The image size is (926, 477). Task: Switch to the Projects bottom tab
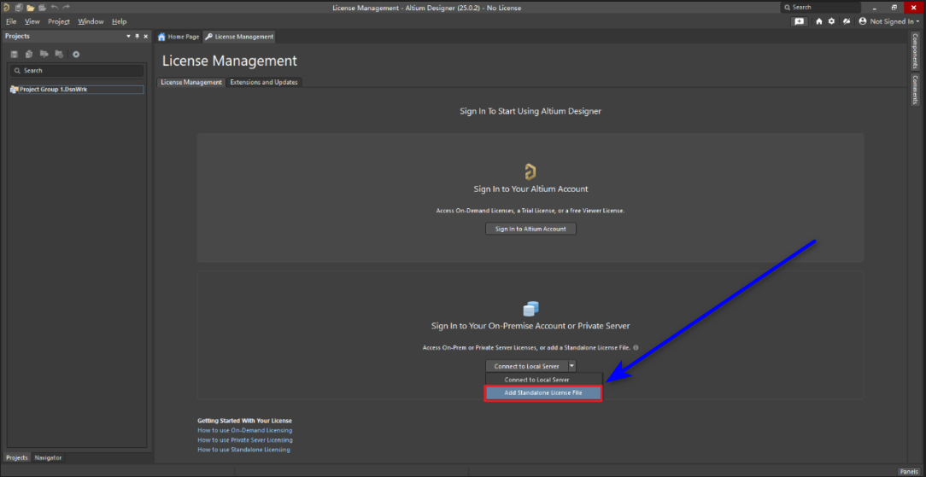pos(16,457)
